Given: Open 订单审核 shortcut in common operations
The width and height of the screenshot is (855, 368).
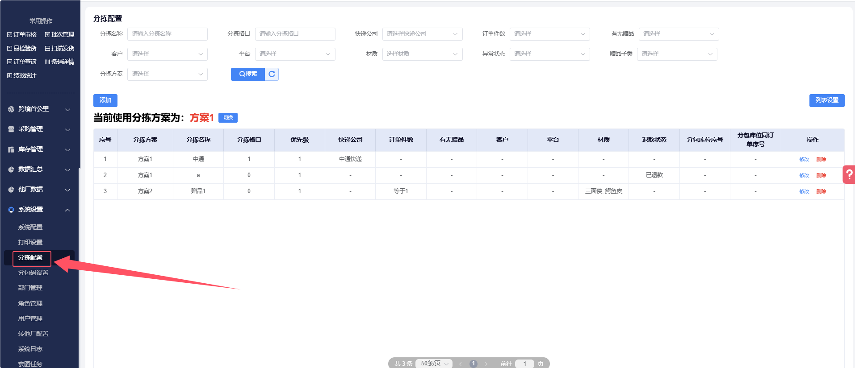Looking at the screenshot, I should 22,35.
